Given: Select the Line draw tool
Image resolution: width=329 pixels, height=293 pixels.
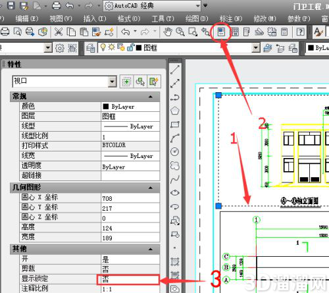Looking at the screenshot, I should pyautogui.click(x=175, y=70).
